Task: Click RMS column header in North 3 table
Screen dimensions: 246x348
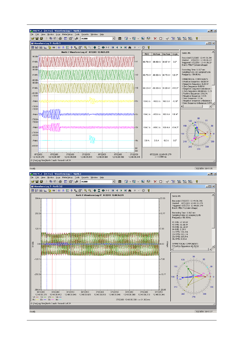Action: click(147, 54)
